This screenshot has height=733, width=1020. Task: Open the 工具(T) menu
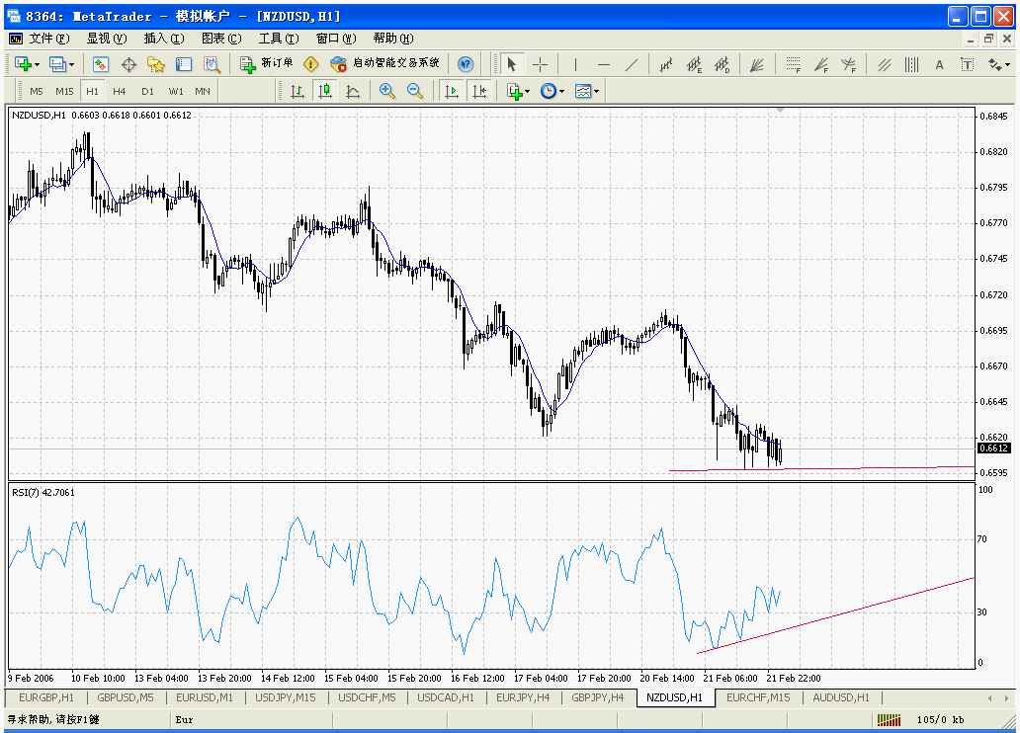pyautogui.click(x=279, y=39)
